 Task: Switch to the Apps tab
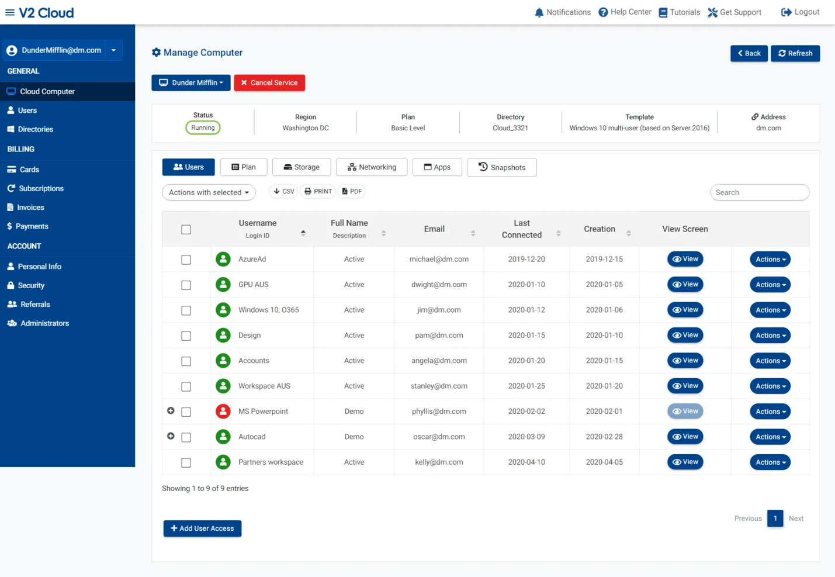436,167
